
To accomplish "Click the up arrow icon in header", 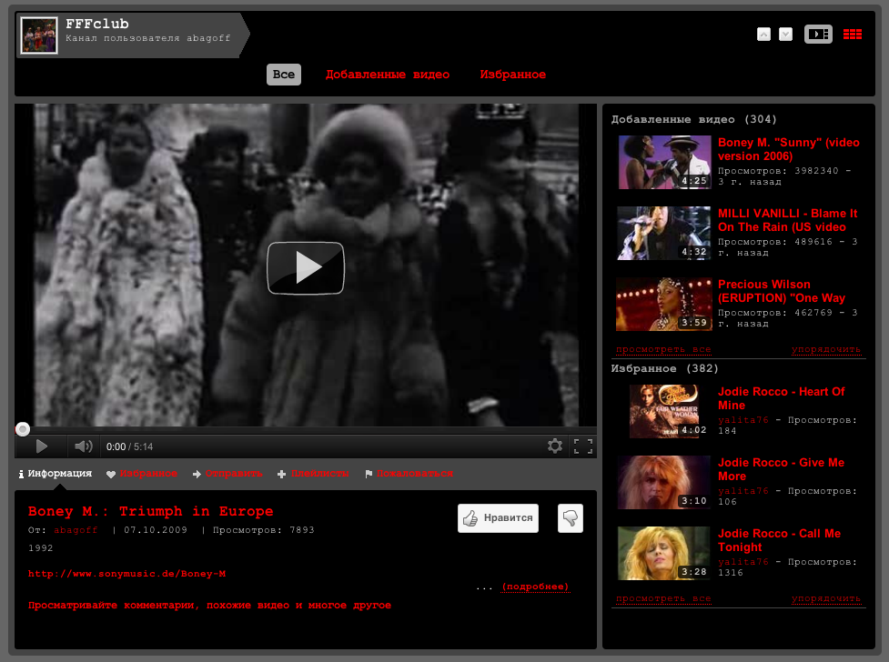I will 763,35.
